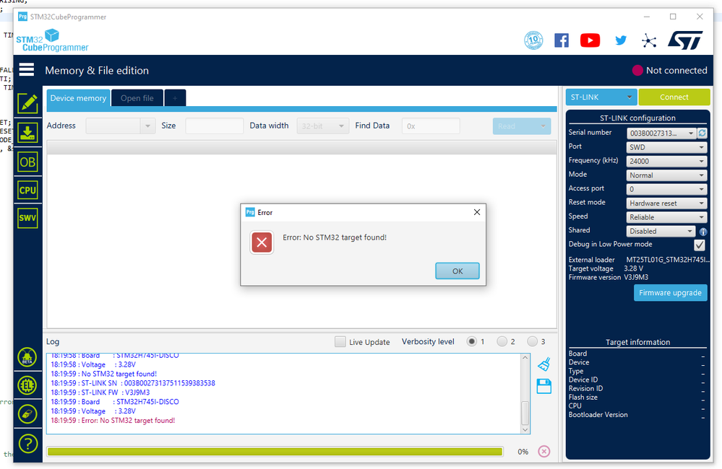This screenshot has width=722, height=469.
Task: Open the Help question mark icon
Action: pos(27,444)
